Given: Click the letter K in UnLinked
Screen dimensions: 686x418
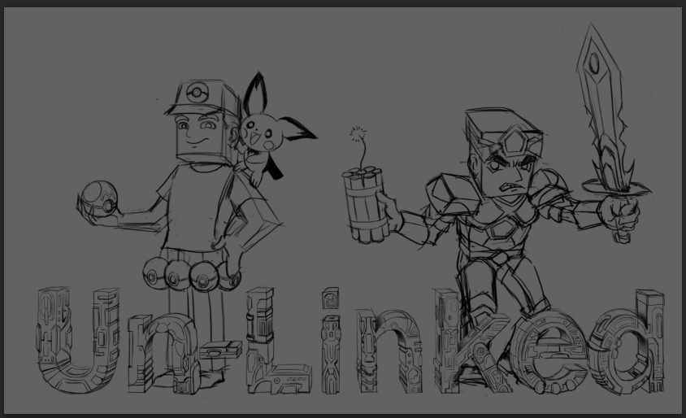Looking at the screenshot, I should click(472, 340).
